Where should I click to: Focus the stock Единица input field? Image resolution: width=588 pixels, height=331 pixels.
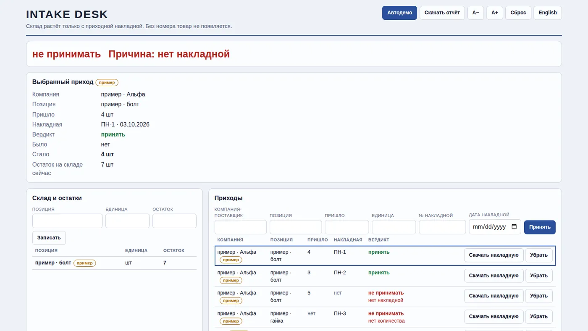pyautogui.click(x=127, y=221)
